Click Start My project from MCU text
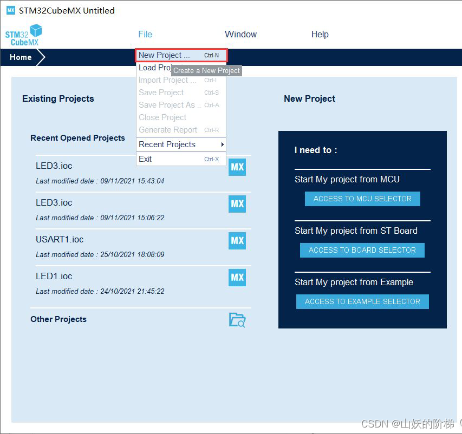Screen dimensions: 462x434 coord(347,179)
